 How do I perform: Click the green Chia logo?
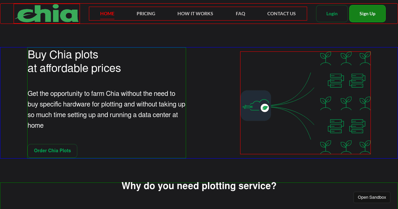(47, 14)
